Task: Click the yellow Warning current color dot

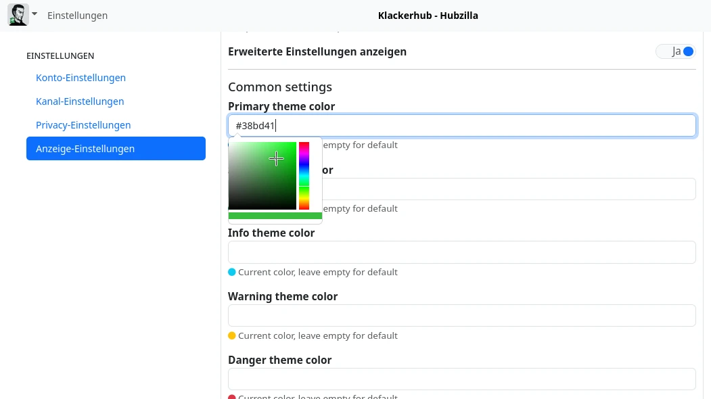Action: (232, 335)
